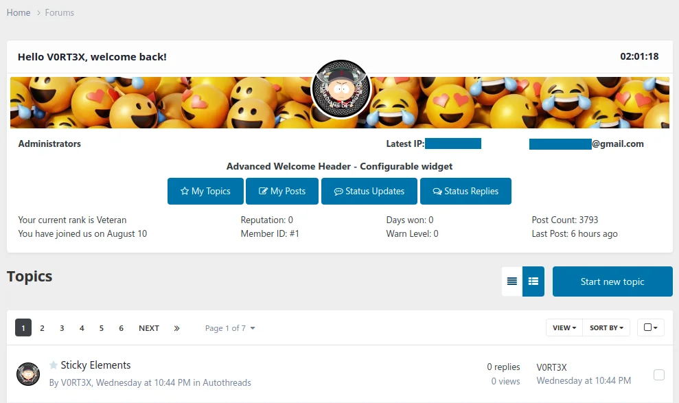
Task: Switch to the expanded list view icon
Action: pyautogui.click(x=533, y=281)
